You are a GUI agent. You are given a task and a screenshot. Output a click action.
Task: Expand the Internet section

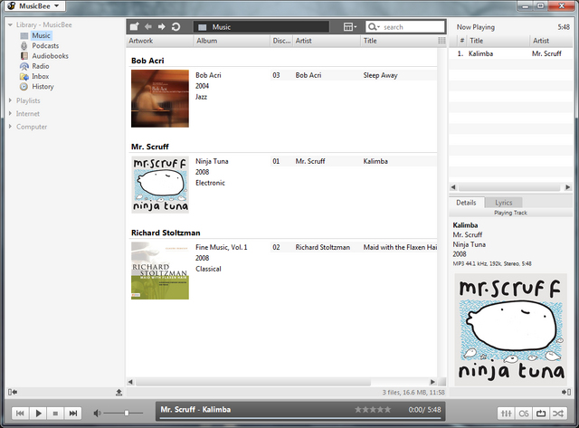pos(10,113)
